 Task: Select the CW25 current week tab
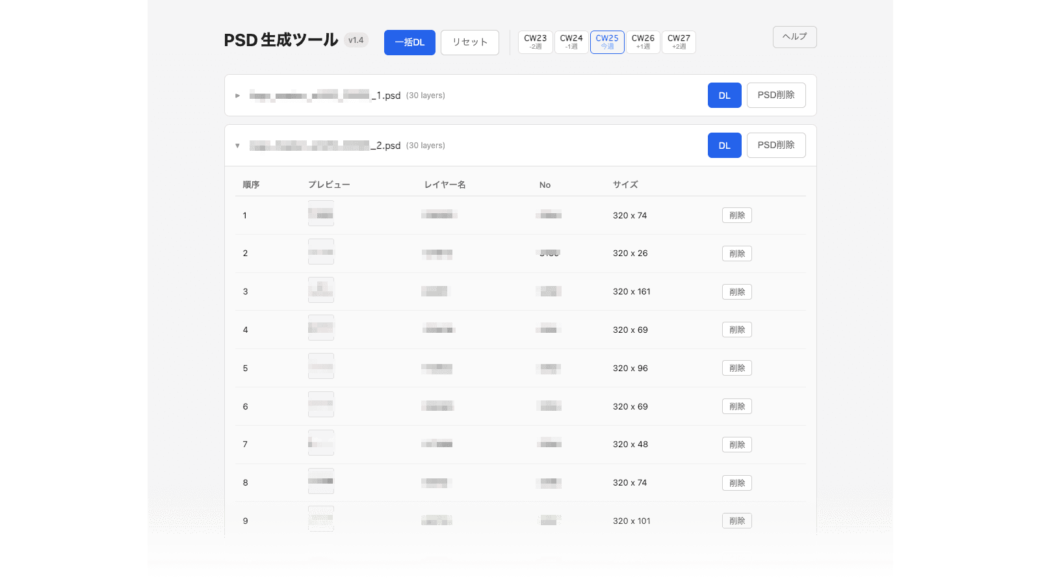[607, 42]
